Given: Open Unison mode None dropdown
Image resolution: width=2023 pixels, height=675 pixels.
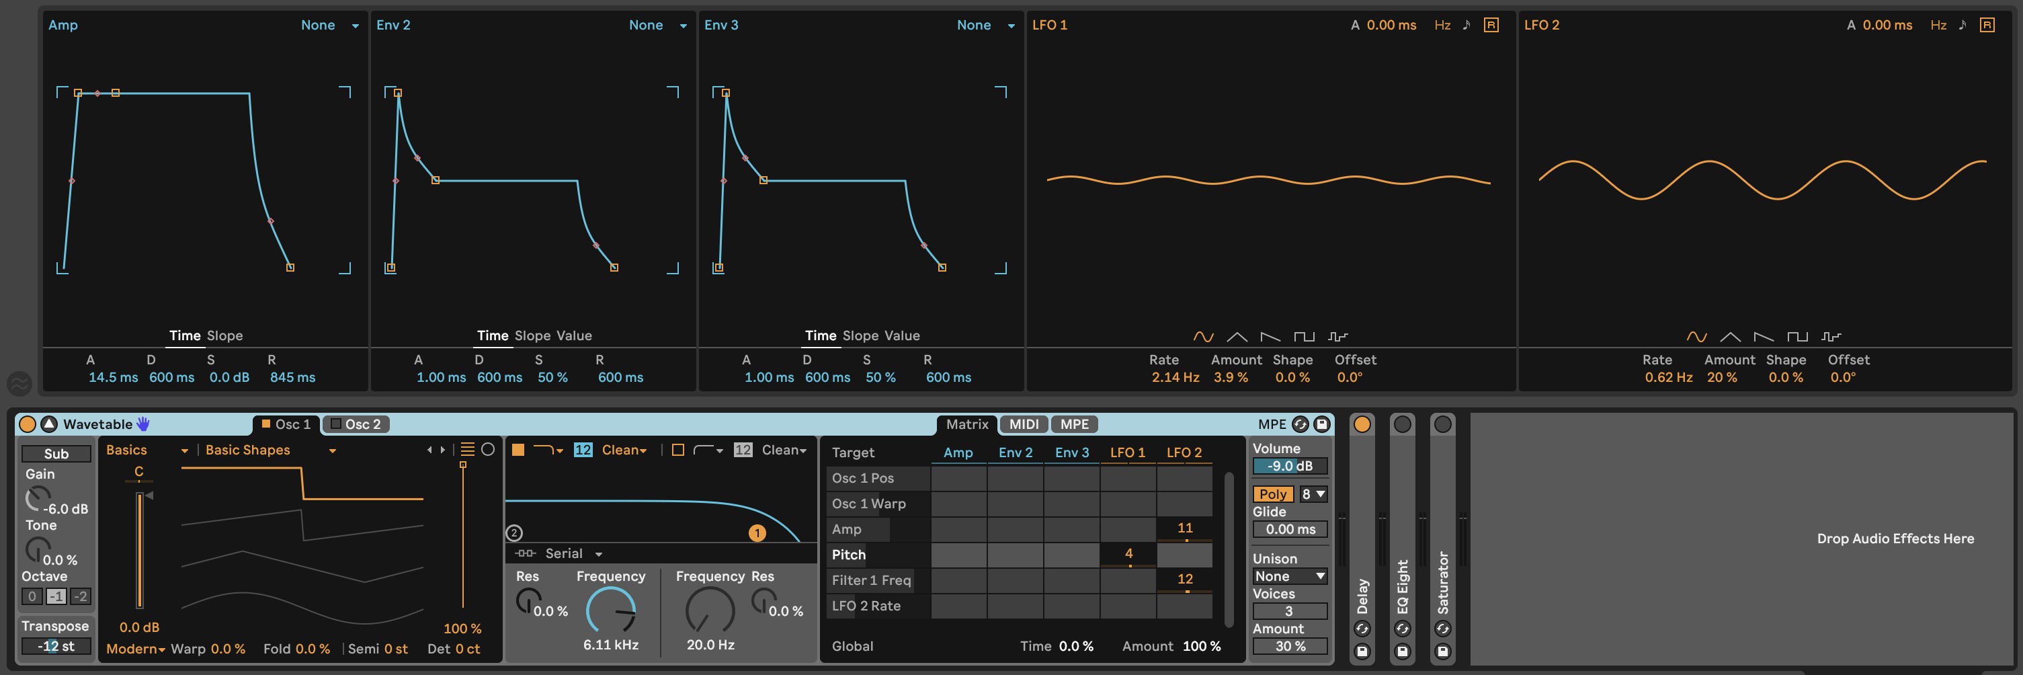Looking at the screenshot, I should (1290, 577).
